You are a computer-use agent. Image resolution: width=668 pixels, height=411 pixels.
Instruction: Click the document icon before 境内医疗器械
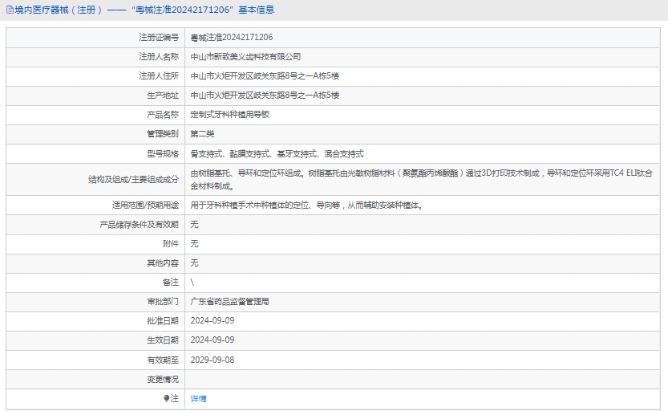[x=10, y=10]
